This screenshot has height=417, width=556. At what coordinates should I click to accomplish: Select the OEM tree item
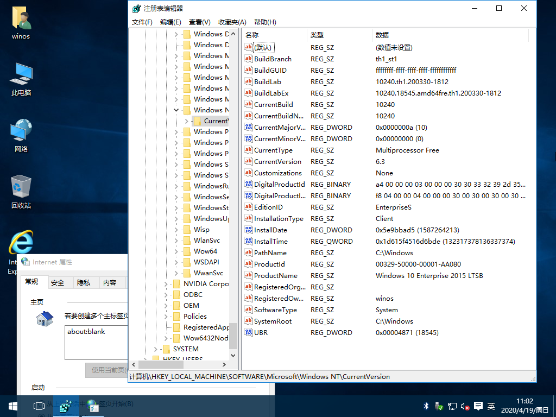[x=191, y=305]
